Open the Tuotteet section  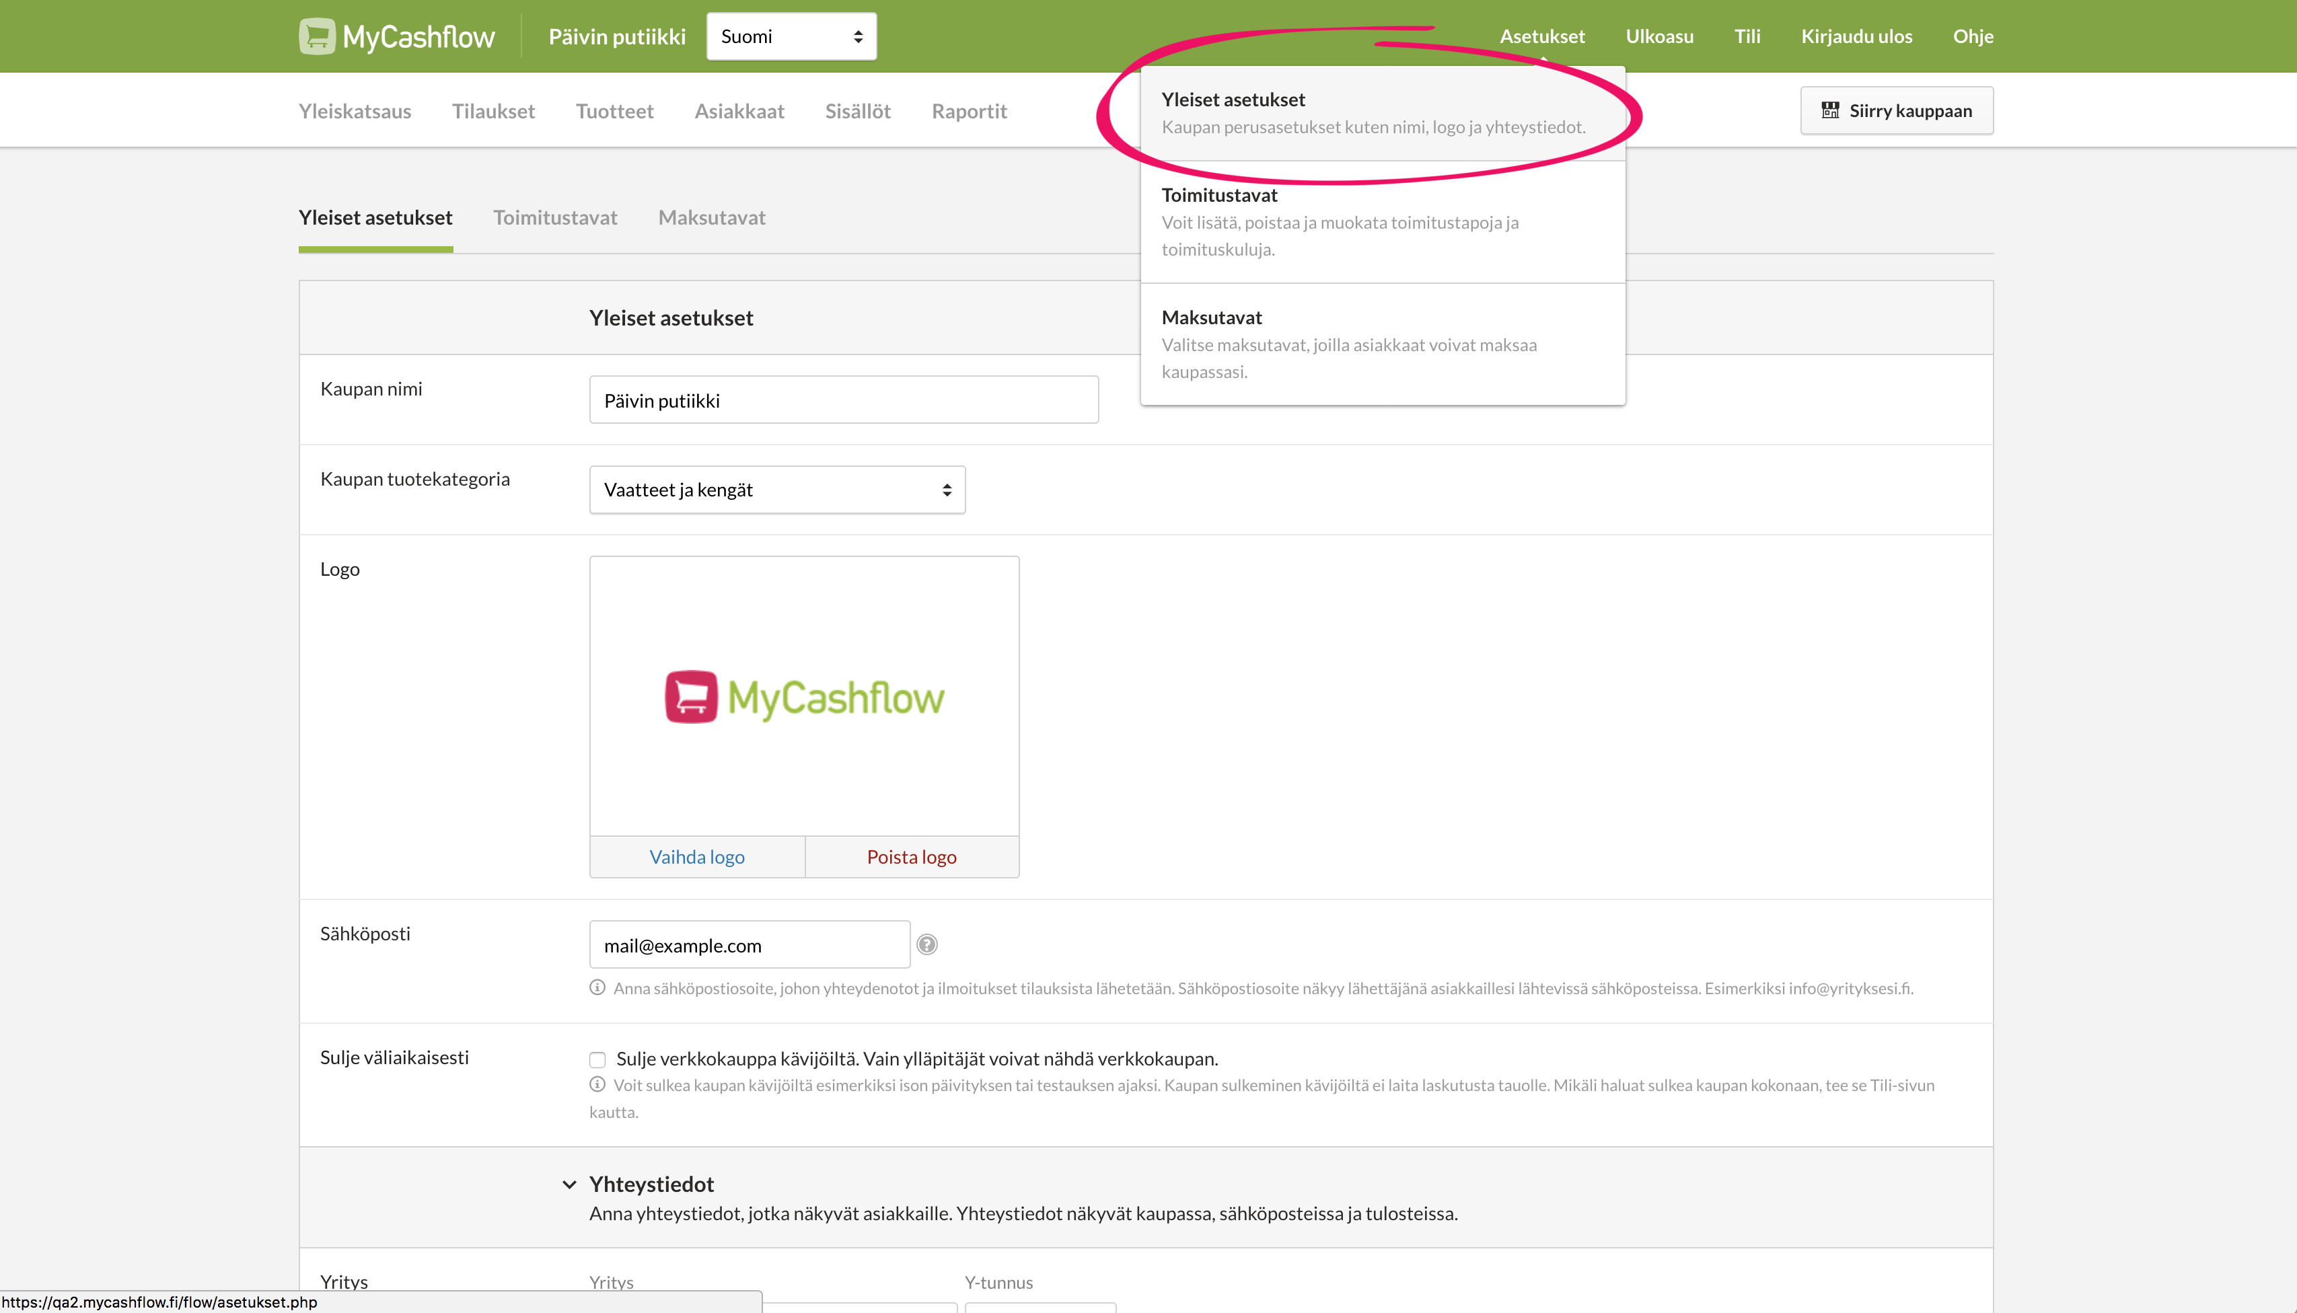point(614,111)
